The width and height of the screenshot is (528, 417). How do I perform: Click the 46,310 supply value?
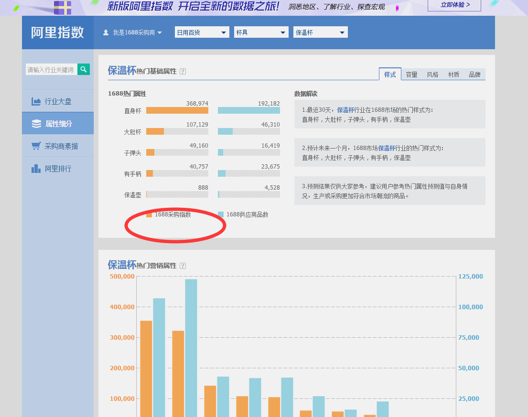point(270,125)
